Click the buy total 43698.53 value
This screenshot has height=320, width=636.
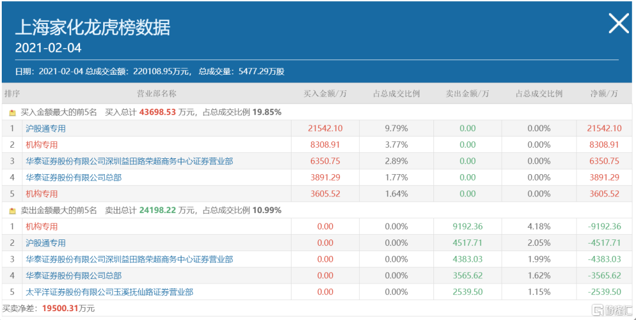157,112
